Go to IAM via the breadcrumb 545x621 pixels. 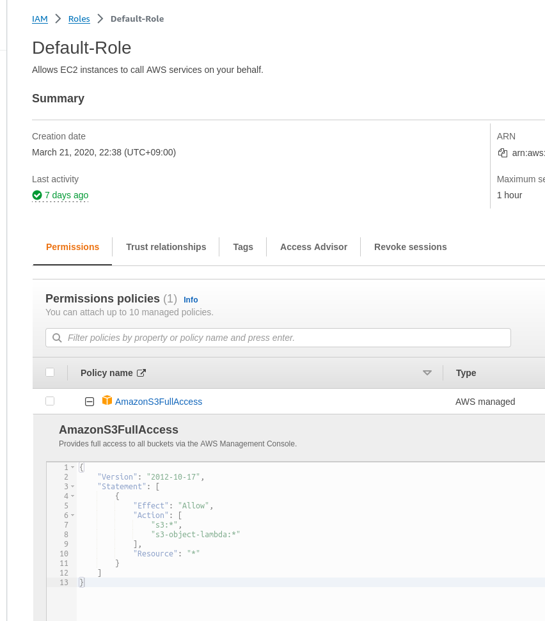click(40, 19)
